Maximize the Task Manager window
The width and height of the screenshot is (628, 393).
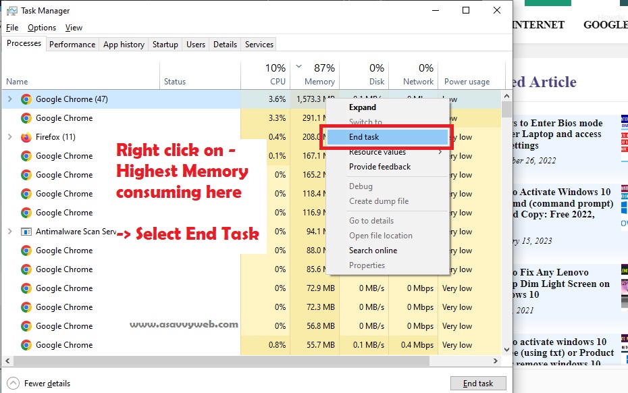466,11
